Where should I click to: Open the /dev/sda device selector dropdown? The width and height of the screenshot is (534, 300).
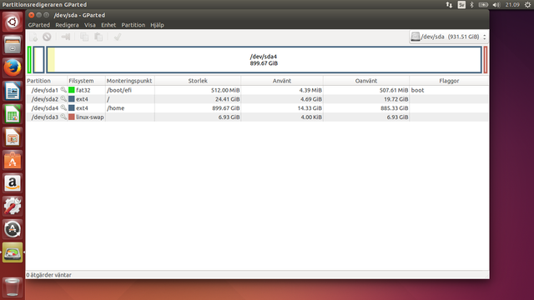(x=449, y=37)
